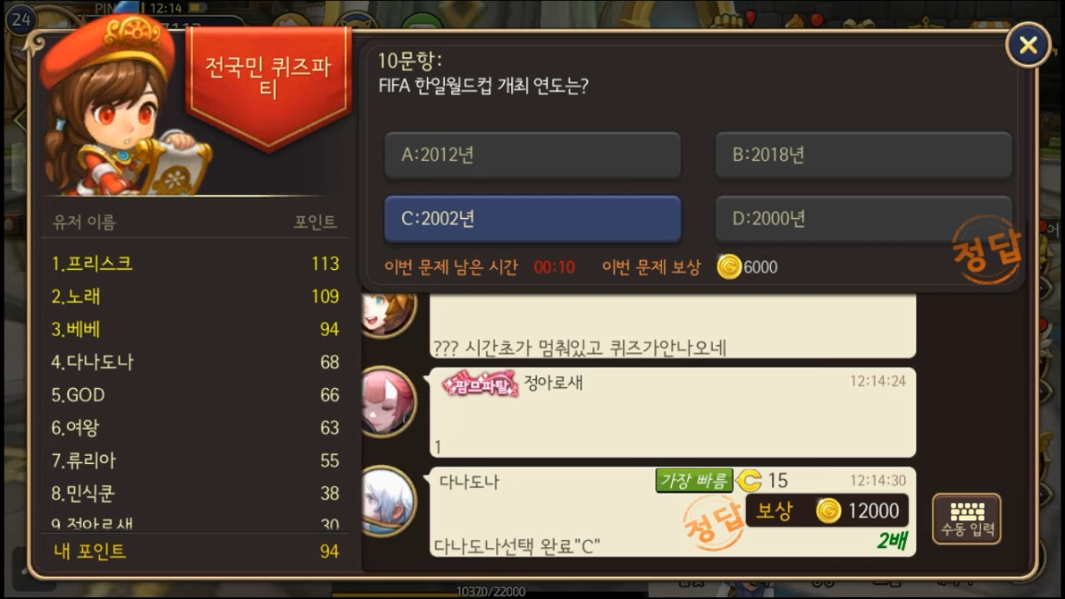Tap 다나도나's white-haired avatar
The image size is (1065, 599).
point(387,501)
